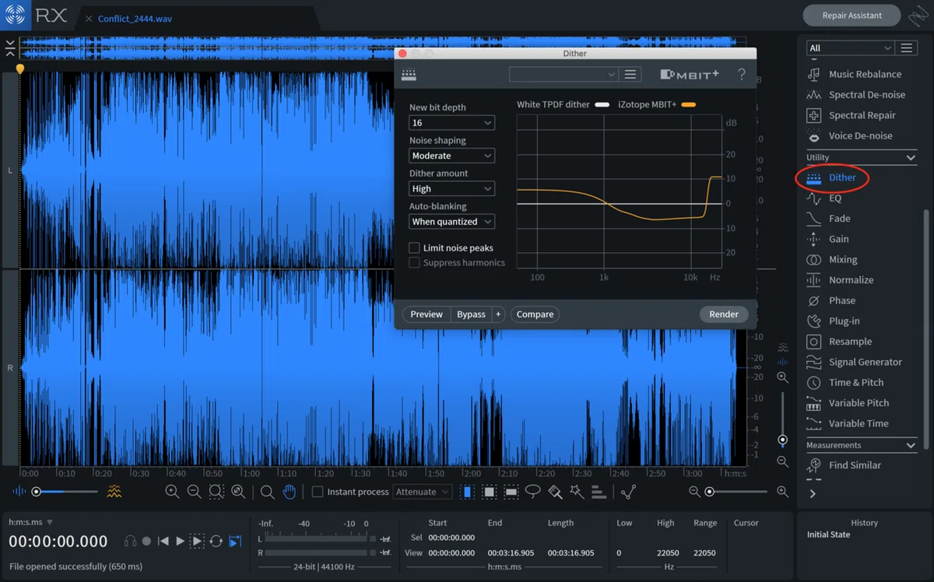Open the h:m:s.ms time format dropdown
This screenshot has width=934, height=582.
coord(31,522)
